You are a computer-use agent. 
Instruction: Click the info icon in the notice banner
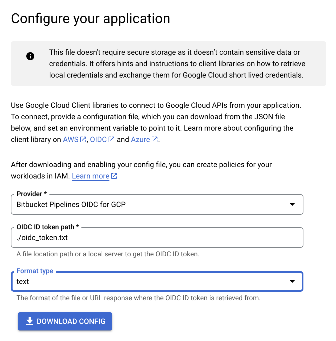click(x=30, y=56)
